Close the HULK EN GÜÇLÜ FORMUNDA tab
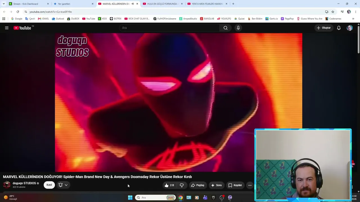 [182, 4]
